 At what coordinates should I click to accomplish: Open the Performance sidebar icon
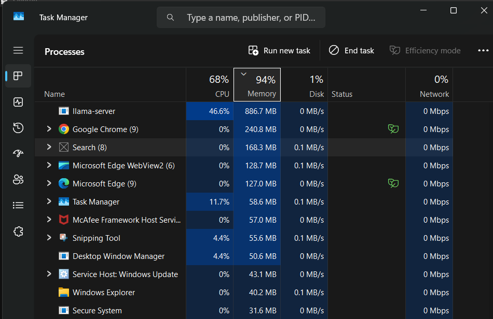18,102
